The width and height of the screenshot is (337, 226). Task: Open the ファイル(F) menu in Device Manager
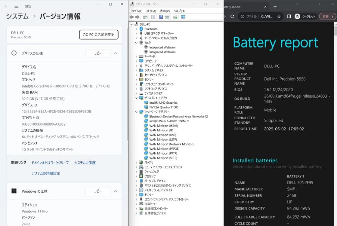[136, 11]
